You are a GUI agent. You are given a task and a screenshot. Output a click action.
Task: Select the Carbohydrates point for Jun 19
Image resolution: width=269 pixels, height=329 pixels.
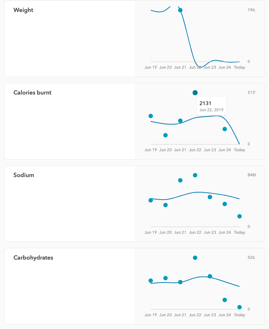coord(151,281)
